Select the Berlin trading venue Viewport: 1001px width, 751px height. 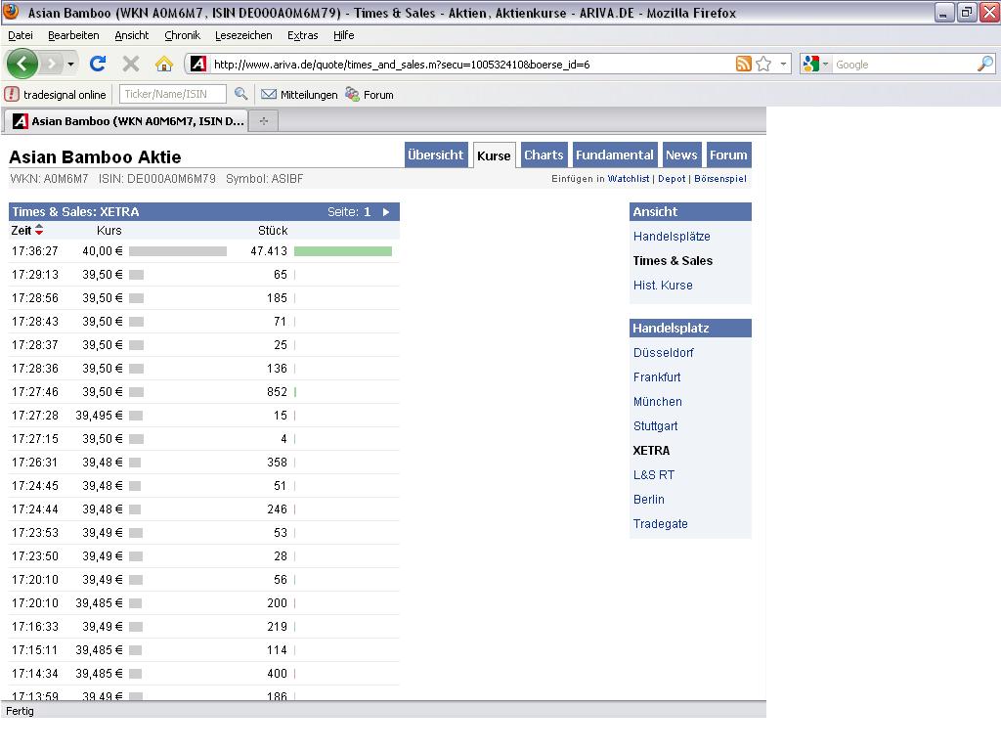pyautogui.click(x=649, y=500)
